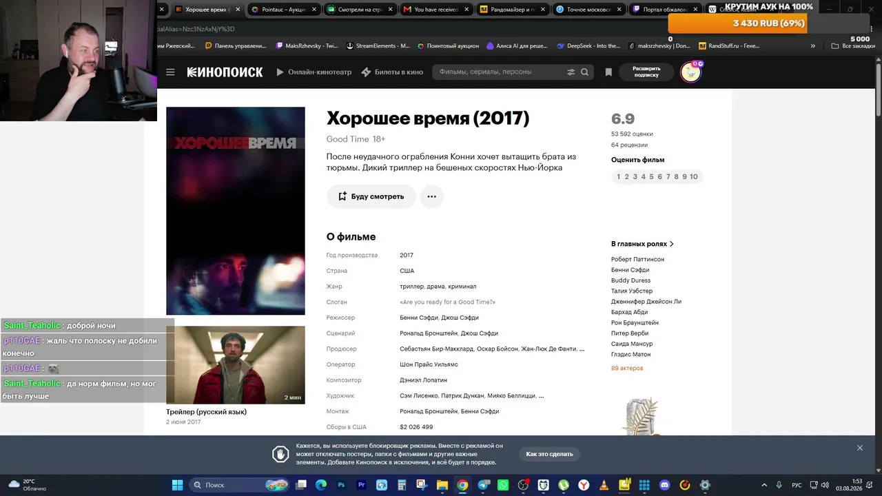This screenshot has width=882, height=496.
Task: Open the Calculator from the taskbar
Action: 402,485
